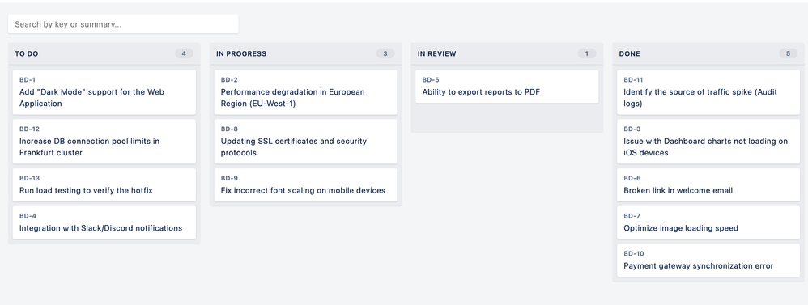Open card BD-13 Run load testing
Screen dimensions: 808x305
[104, 185]
